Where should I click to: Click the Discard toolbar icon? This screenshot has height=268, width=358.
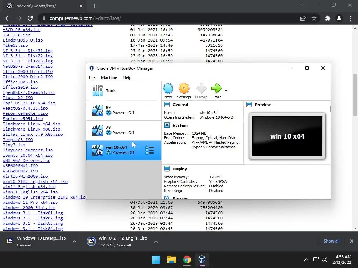(x=201, y=91)
